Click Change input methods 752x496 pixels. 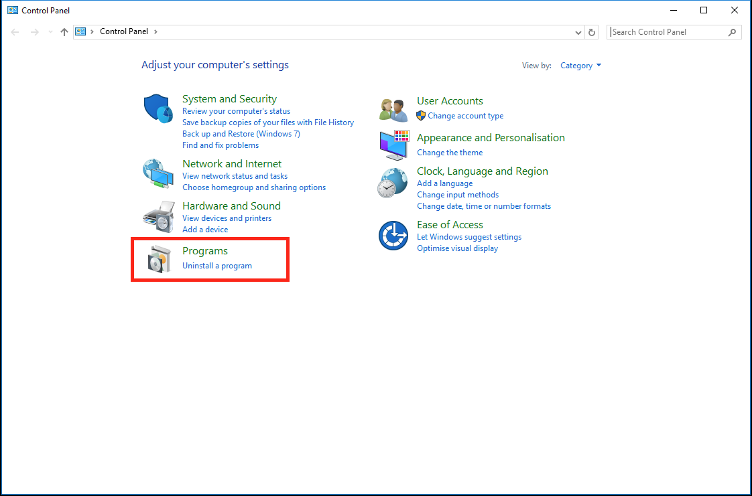(x=458, y=195)
